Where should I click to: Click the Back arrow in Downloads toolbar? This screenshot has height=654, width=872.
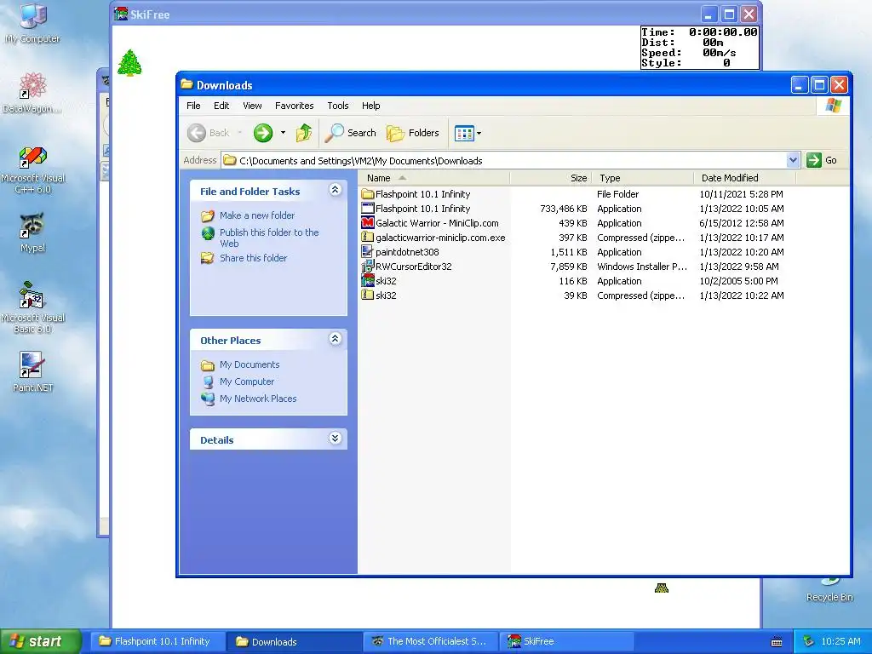[208, 133]
